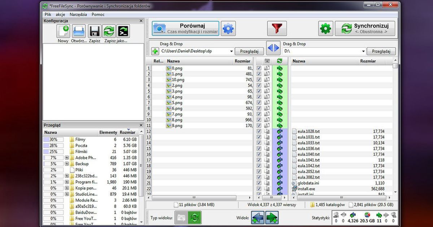This screenshot has height=227, width=433.
Task: Open the Plik menu
Action: [47, 14]
